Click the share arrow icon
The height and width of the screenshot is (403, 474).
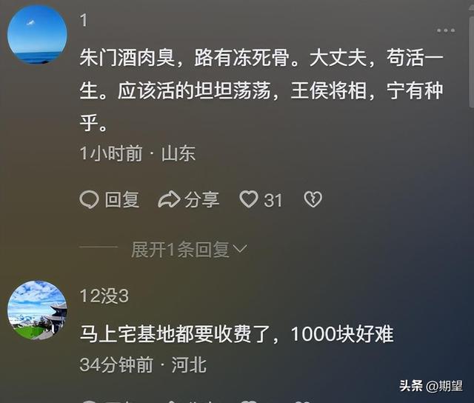click(170, 199)
